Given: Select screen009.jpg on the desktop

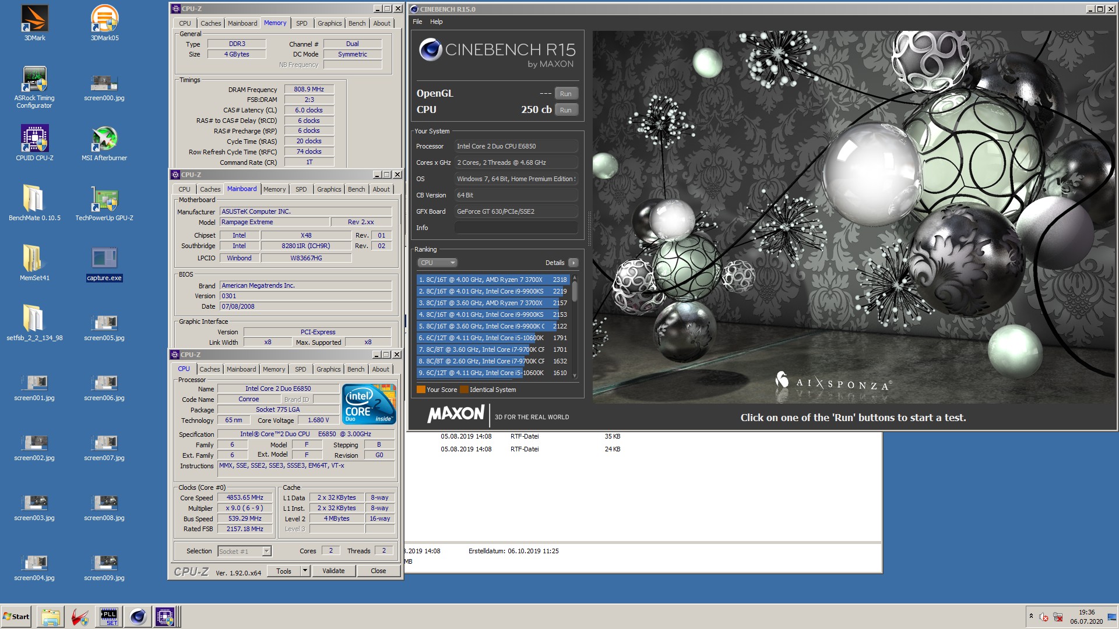Looking at the screenshot, I should [x=104, y=568].
